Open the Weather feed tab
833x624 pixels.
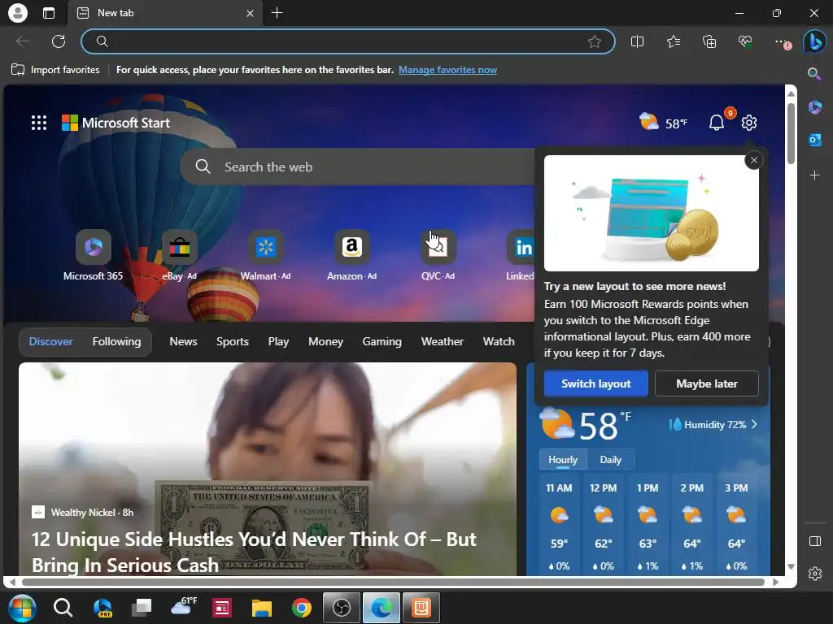coord(442,341)
